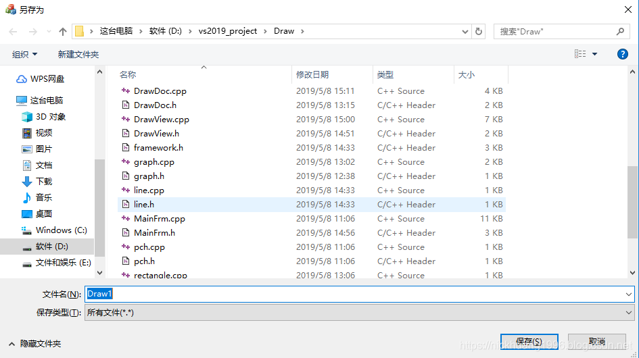The width and height of the screenshot is (639, 358).
Task: Expand chevron after vs2019_project in path
Action: (265, 31)
